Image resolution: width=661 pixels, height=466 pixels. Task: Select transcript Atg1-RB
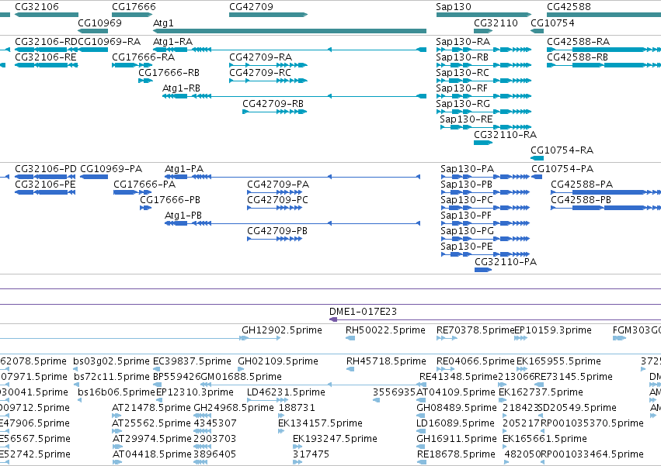(294, 96)
